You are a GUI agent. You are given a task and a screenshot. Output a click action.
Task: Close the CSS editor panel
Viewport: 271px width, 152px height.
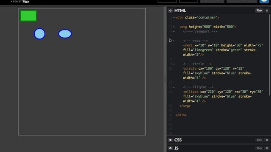tap(267, 140)
